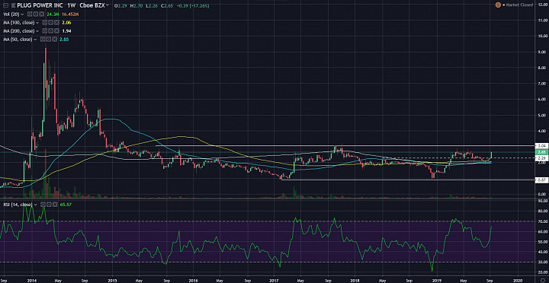Open settings for MA (100, close)

point(51,22)
